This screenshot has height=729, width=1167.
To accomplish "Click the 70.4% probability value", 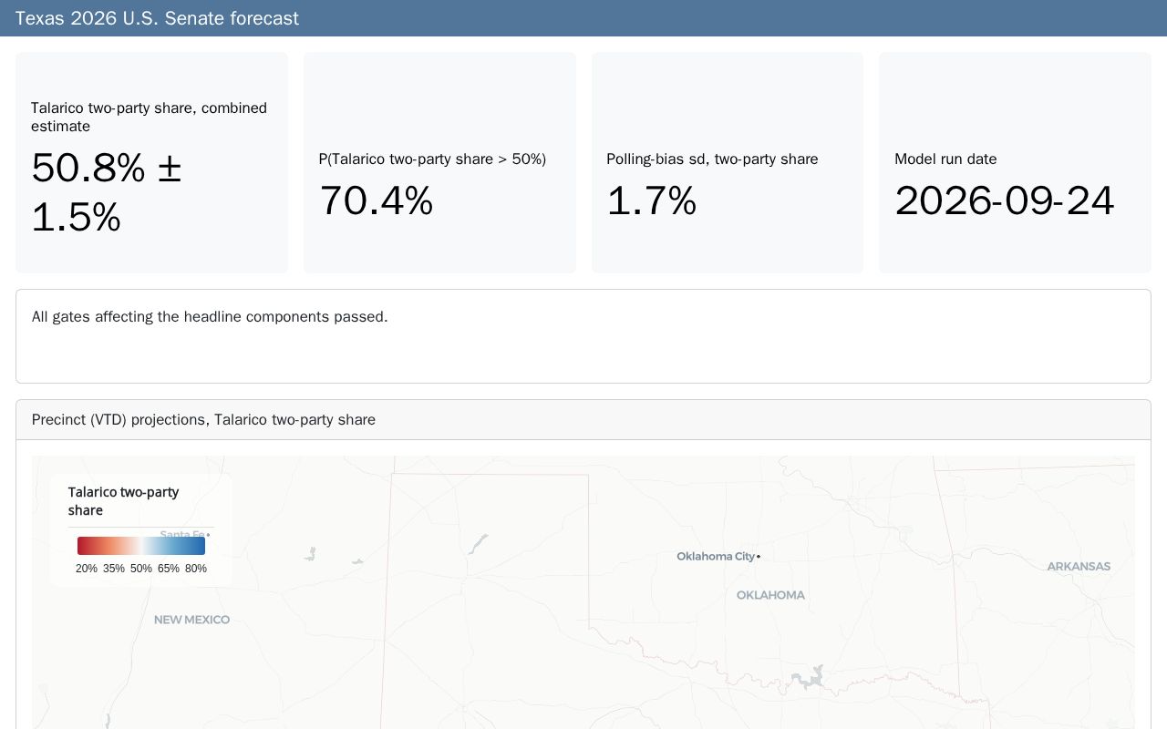I will click(x=376, y=200).
